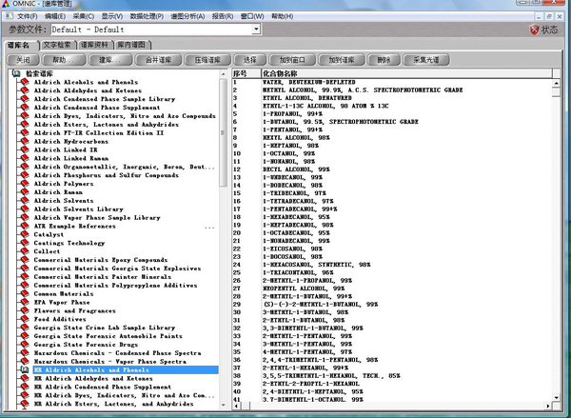Click the book icon for Common Materials
The image size is (571, 418).
point(25,293)
